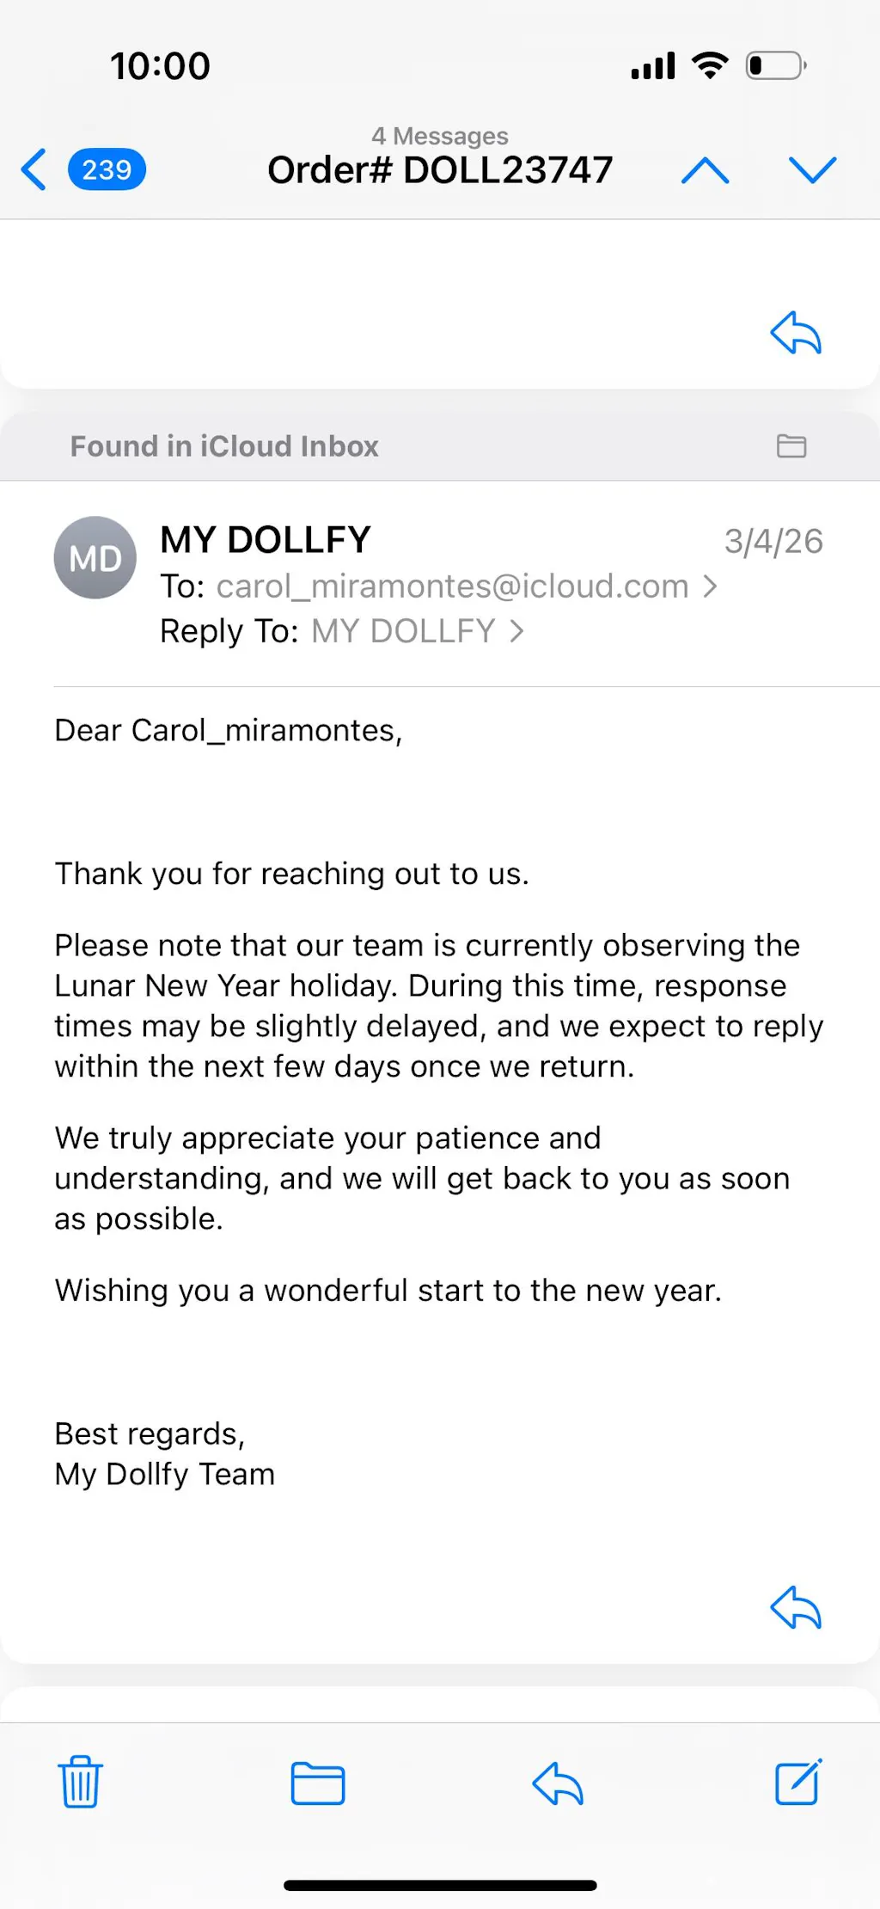This screenshot has width=880, height=1909.
Task: Tap reply arrow on the upper message card
Action: tap(796, 333)
